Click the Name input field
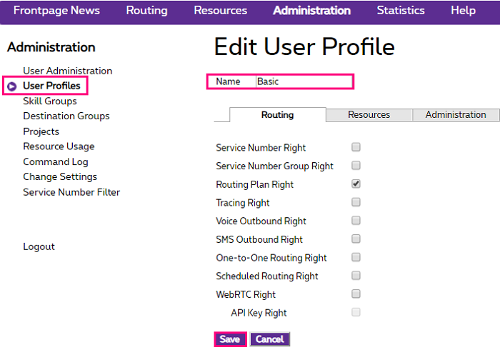The width and height of the screenshot is (500, 350). point(304,81)
